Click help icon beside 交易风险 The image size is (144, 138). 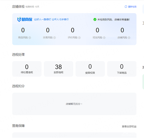pyautogui.click(x=55, y=37)
